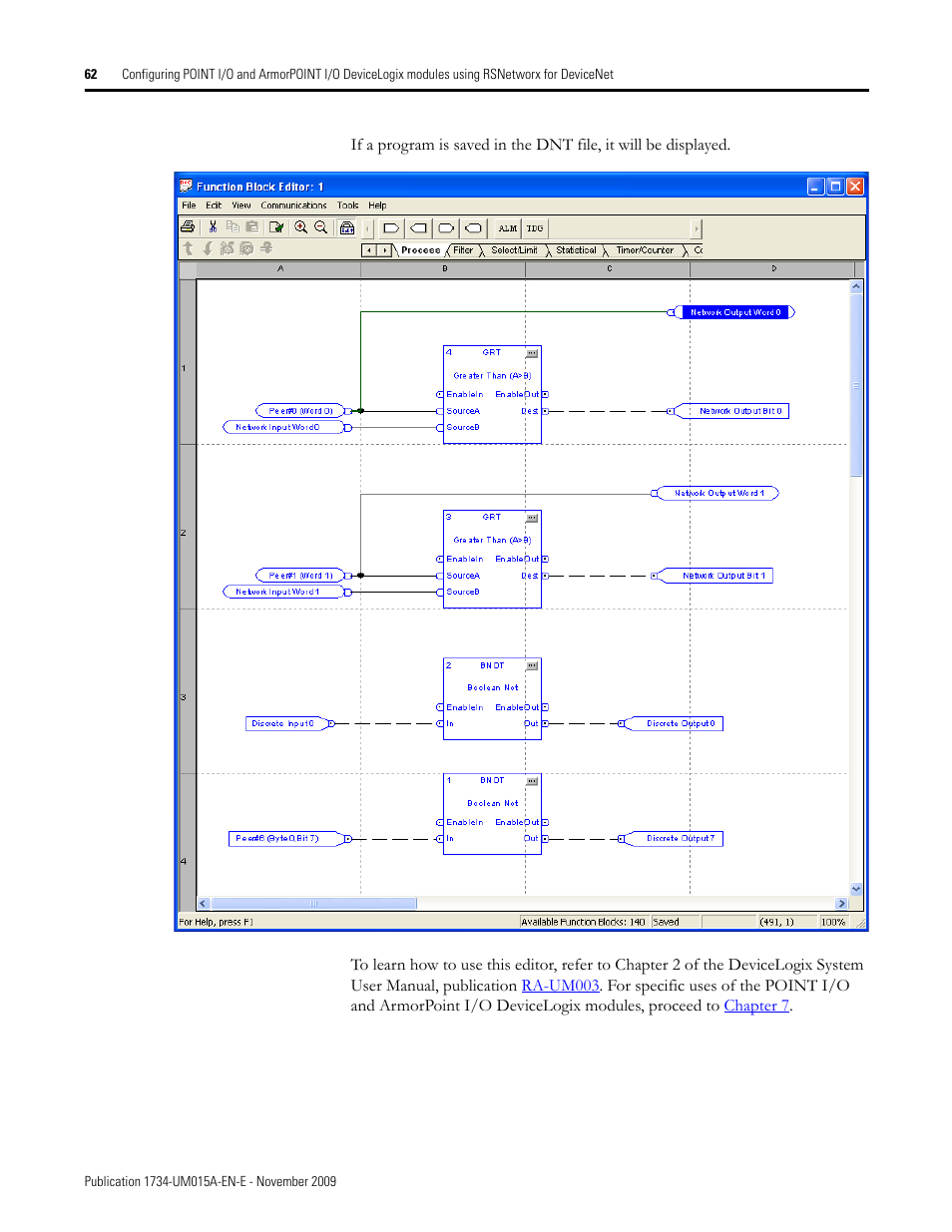The height and width of the screenshot is (1232, 952).
Task: Open the RA-UM003 publication link
Action: 560,986
